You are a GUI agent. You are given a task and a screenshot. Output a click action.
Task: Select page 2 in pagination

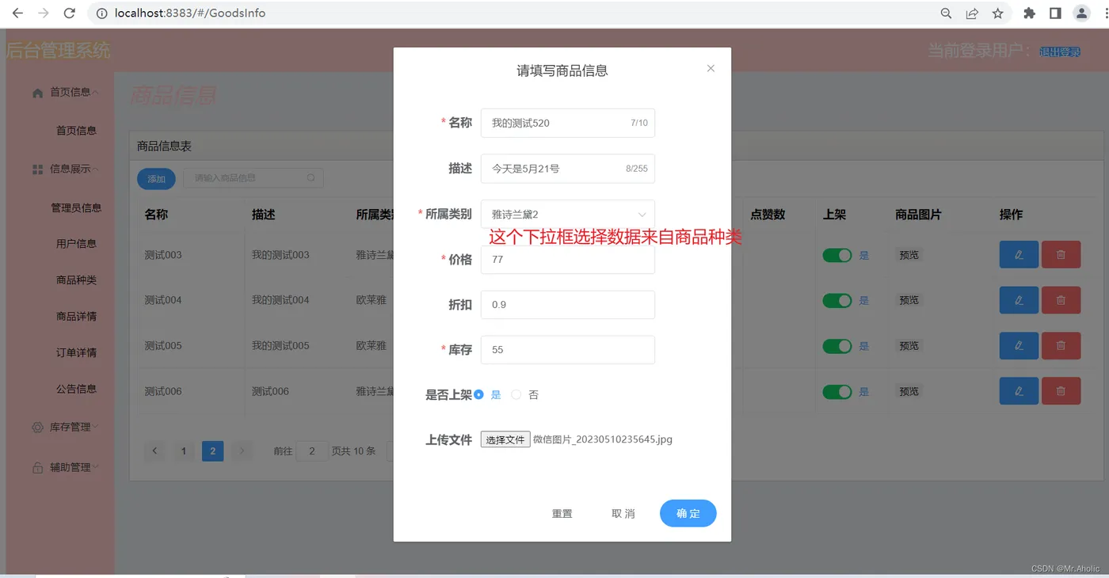click(x=212, y=451)
